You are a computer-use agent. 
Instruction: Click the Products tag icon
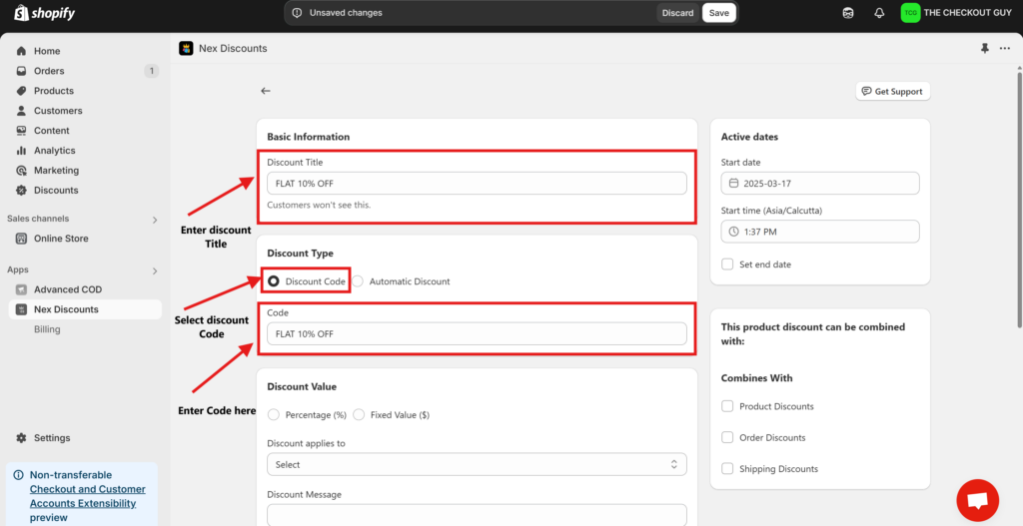[22, 91]
